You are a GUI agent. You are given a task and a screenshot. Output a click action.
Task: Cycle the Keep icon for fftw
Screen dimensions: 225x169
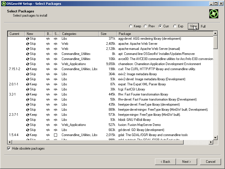(28, 94)
